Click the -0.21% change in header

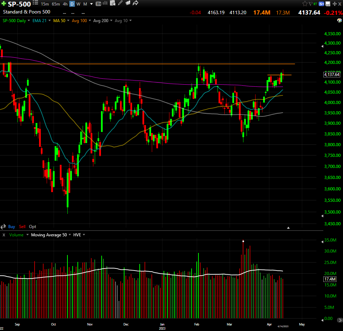pyautogui.click(x=333, y=13)
